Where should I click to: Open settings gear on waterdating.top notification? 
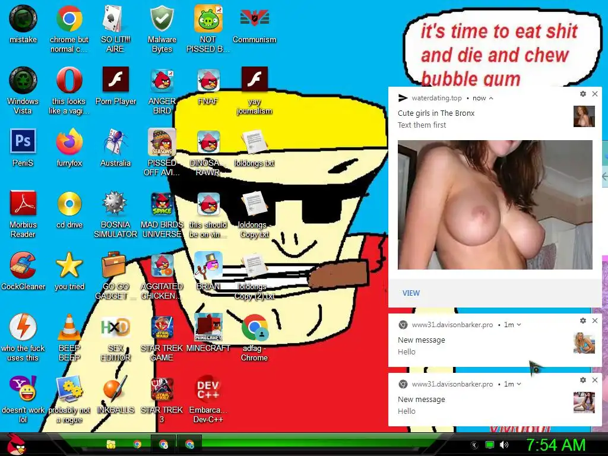pos(583,94)
